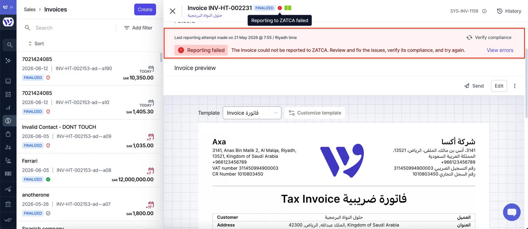Viewport: 528px width, 229px height.
Task: Click the +7 overdue calendar icon on a09 invoice
Action: point(151,137)
